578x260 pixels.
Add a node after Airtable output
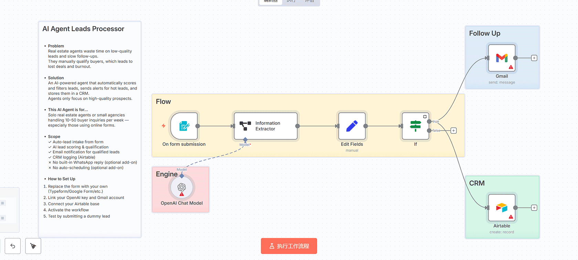534,208
